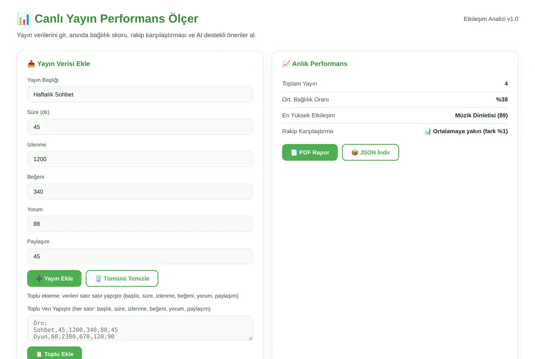Click the Müzik Dinletisi (89) value
This screenshot has width=535, height=359.
coord(481,115)
